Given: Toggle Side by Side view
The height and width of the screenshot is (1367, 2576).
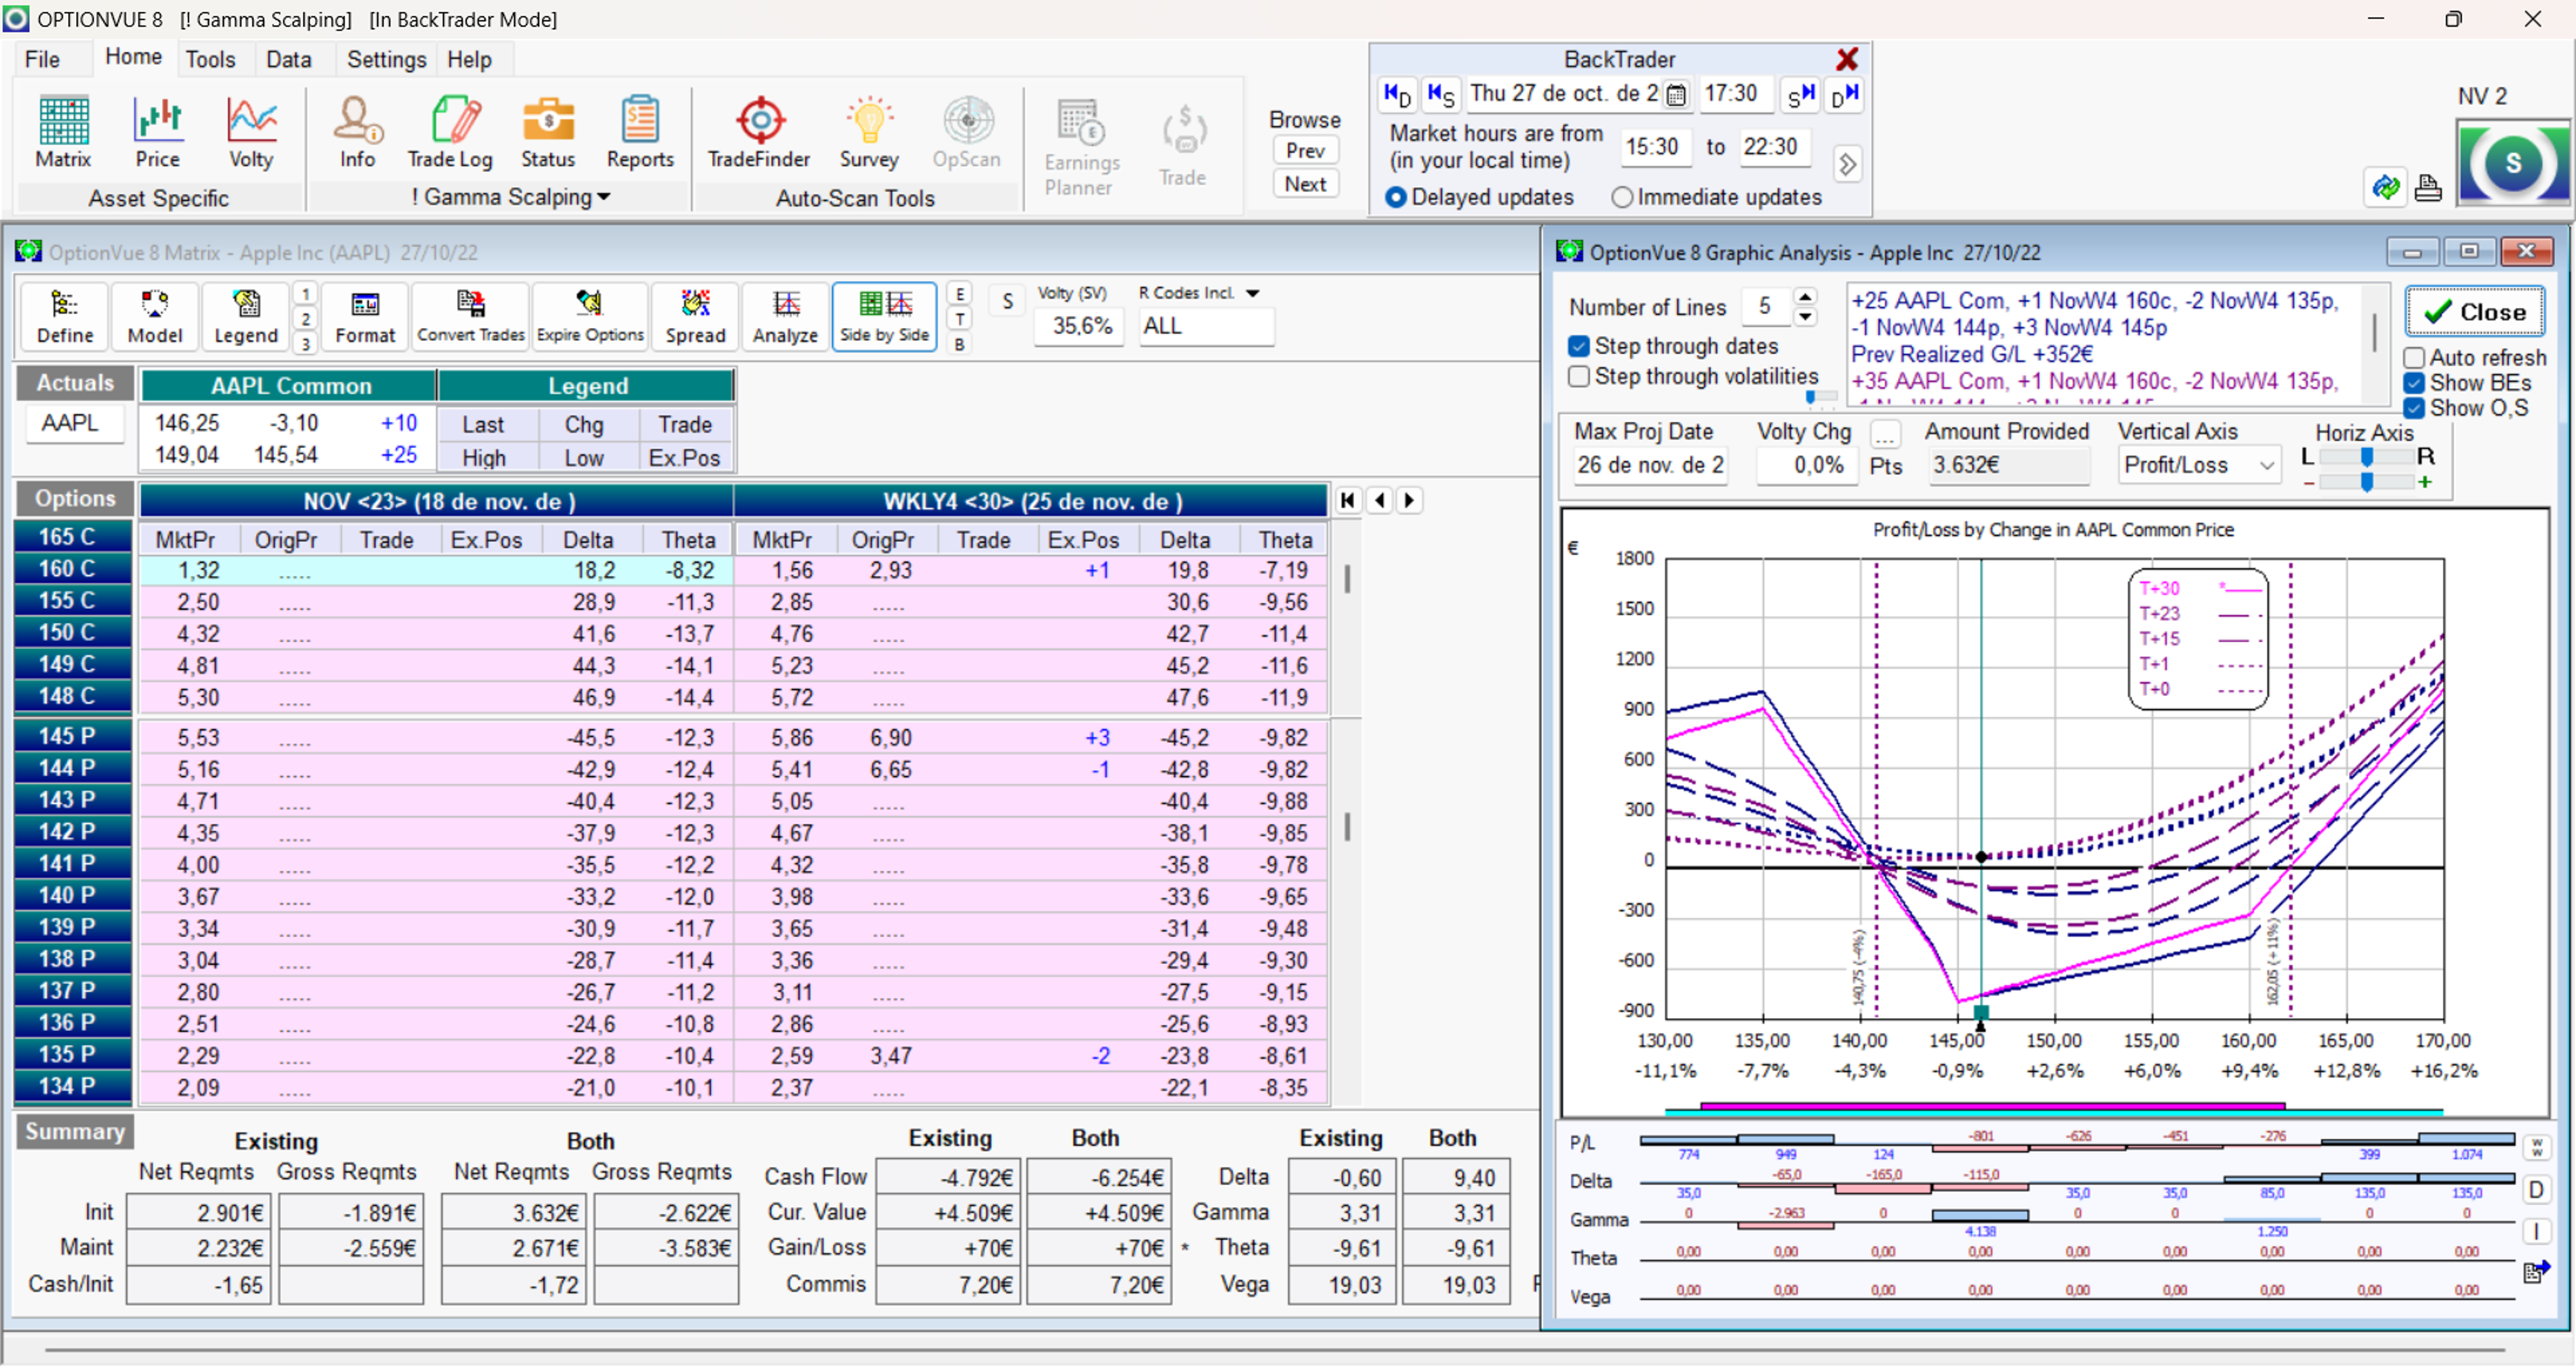Looking at the screenshot, I should pyautogui.click(x=884, y=317).
